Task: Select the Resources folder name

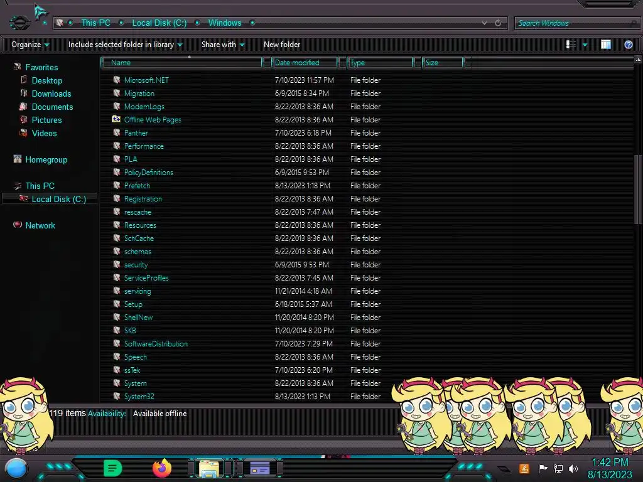Action: click(x=140, y=225)
